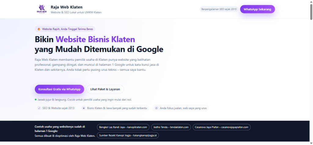Screen dimensions: 313x145
Task: Click the star icon beside Bisnis Klaten & Jawa
Action: coord(84,108)
